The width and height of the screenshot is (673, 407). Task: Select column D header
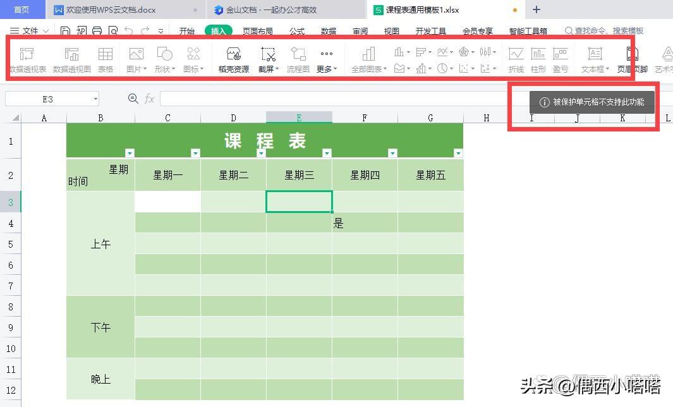click(x=233, y=118)
